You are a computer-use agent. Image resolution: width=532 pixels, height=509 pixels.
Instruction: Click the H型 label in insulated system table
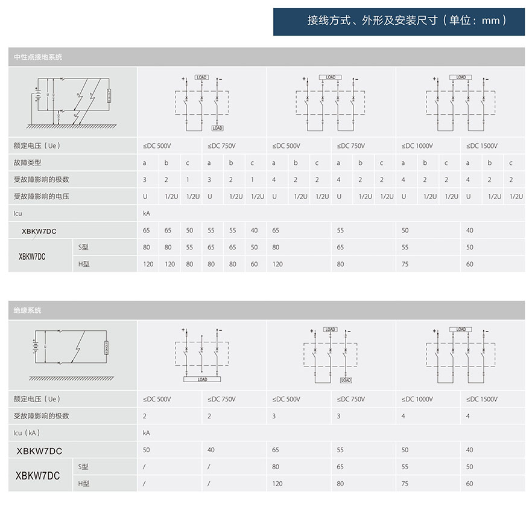click(x=83, y=483)
